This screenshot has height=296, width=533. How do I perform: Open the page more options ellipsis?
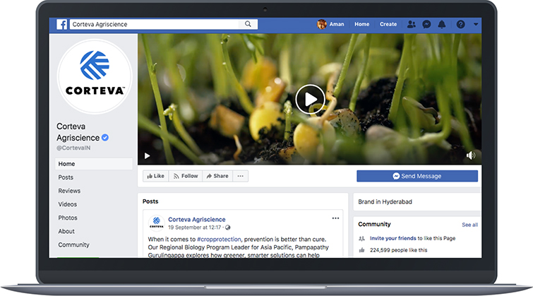click(x=240, y=176)
